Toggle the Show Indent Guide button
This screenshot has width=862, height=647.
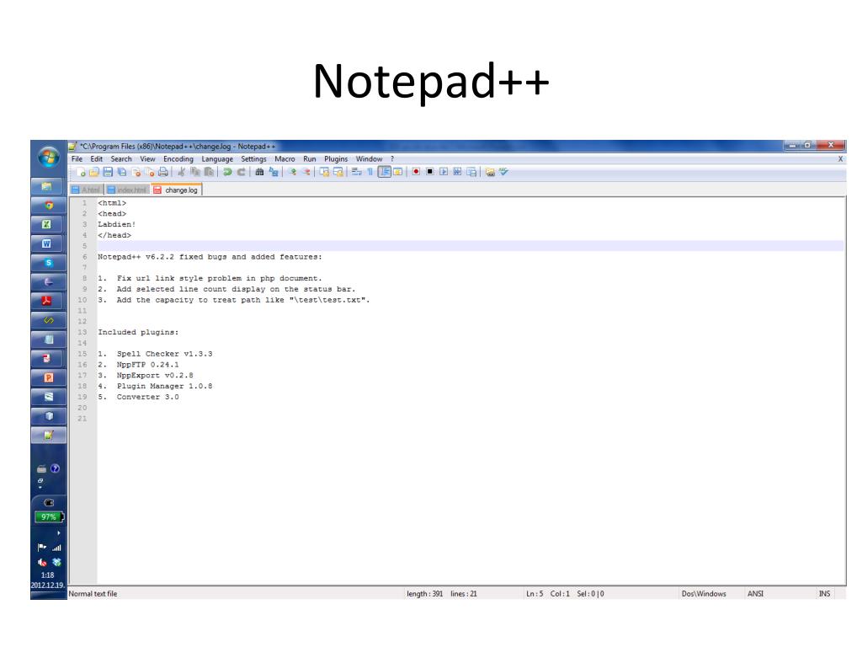[384, 172]
